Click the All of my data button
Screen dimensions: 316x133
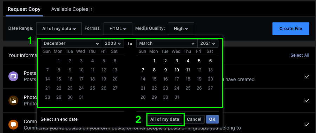click(165, 119)
